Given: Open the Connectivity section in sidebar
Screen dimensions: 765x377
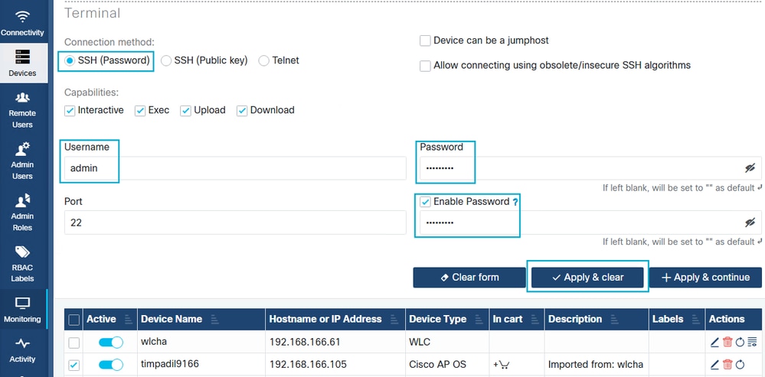Looking at the screenshot, I should tap(22, 23).
